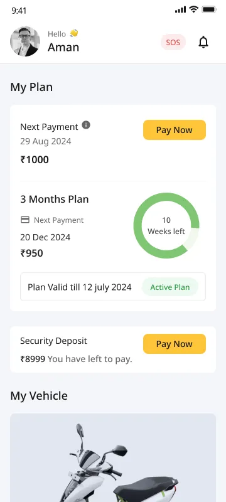Screen dimensions: 226x502
Task: Select the Active Plan status badge
Action: (170, 287)
